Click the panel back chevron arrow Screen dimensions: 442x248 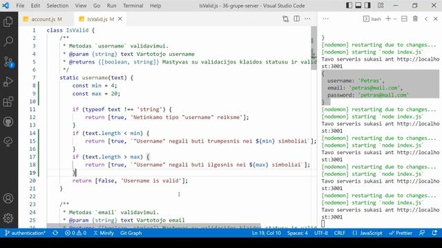tap(426, 19)
